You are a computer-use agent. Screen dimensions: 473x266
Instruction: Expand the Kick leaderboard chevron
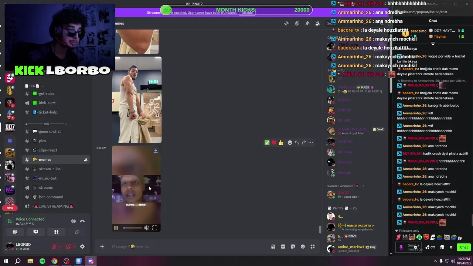(x=433, y=44)
